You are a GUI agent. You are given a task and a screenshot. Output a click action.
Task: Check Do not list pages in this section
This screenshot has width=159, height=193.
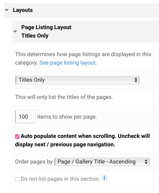tap(17, 179)
